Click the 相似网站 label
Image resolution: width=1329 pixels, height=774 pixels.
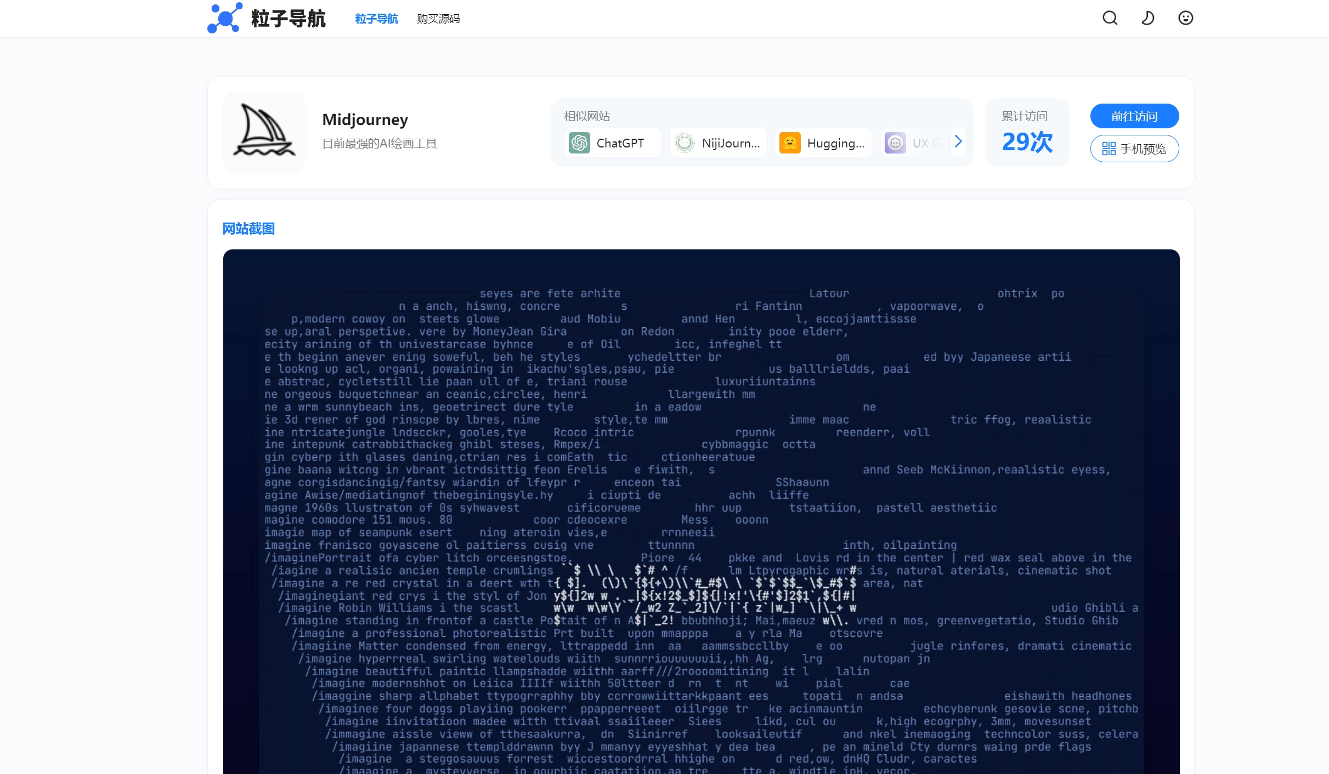pyautogui.click(x=587, y=116)
